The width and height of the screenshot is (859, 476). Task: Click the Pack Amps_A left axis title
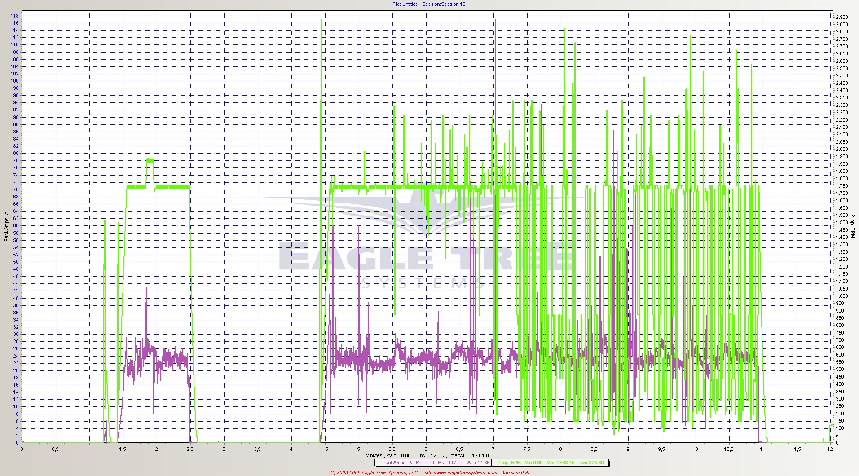pos(7,226)
